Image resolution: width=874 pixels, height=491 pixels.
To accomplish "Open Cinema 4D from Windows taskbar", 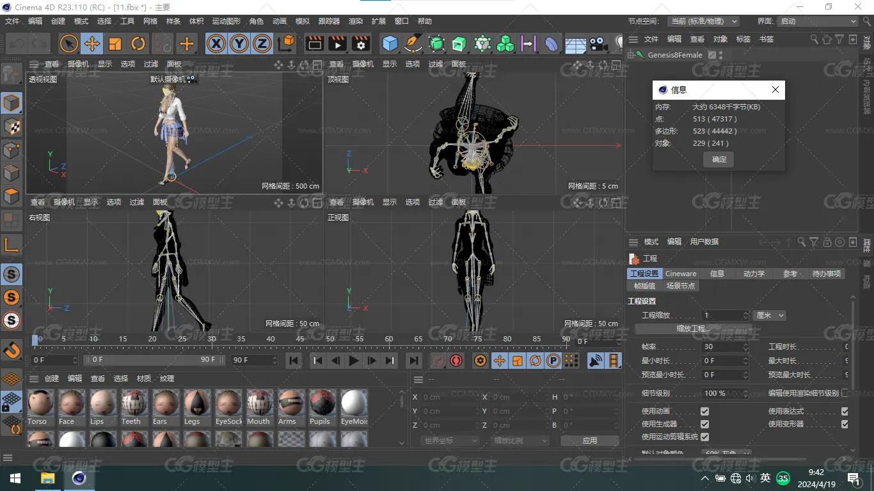I will click(x=79, y=478).
